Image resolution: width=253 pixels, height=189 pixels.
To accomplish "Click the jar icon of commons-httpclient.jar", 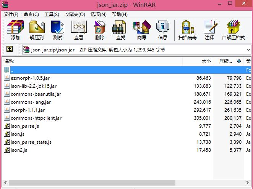I will coord(7,118).
